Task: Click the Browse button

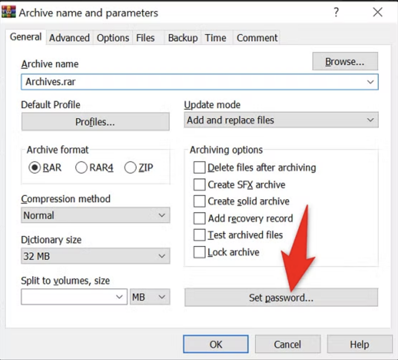Action: [345, 61]
